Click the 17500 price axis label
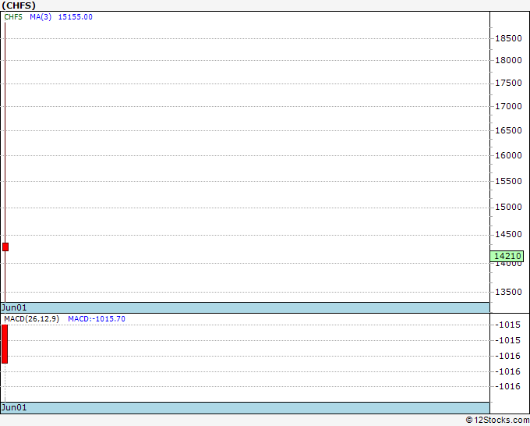The height and width of the screenshot is (426, 530). coord(508,83)
